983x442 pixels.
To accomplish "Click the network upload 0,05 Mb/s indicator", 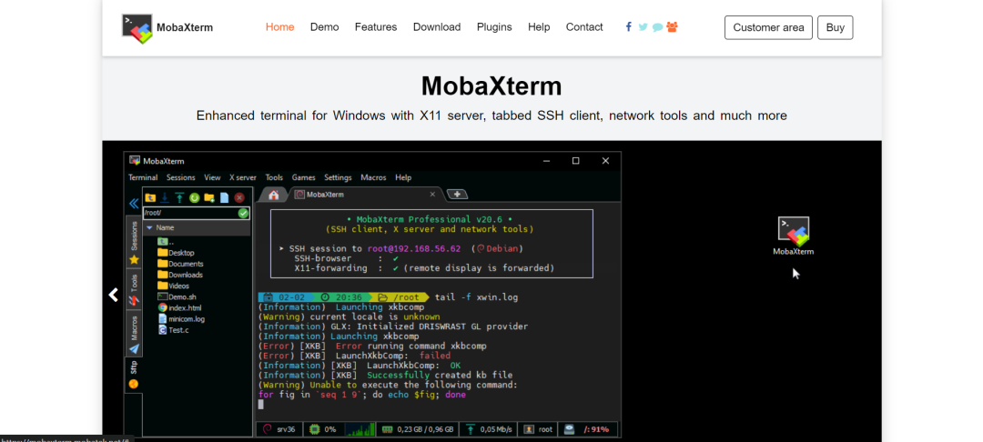I will point(489,429).
